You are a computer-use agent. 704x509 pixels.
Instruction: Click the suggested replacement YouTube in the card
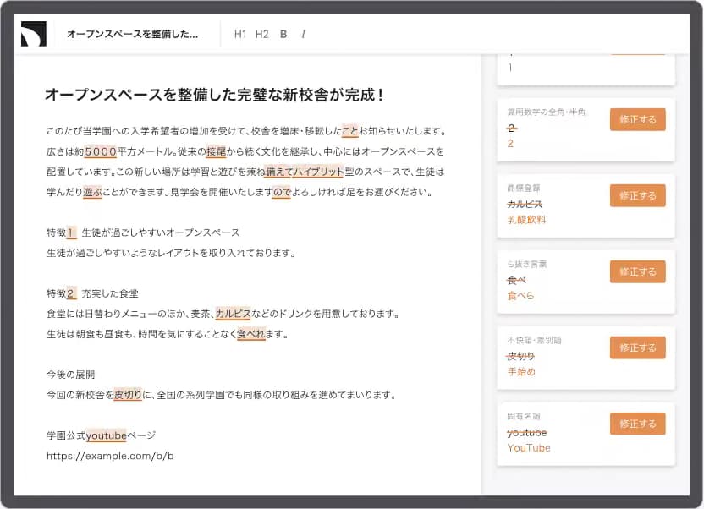[529, 448]
